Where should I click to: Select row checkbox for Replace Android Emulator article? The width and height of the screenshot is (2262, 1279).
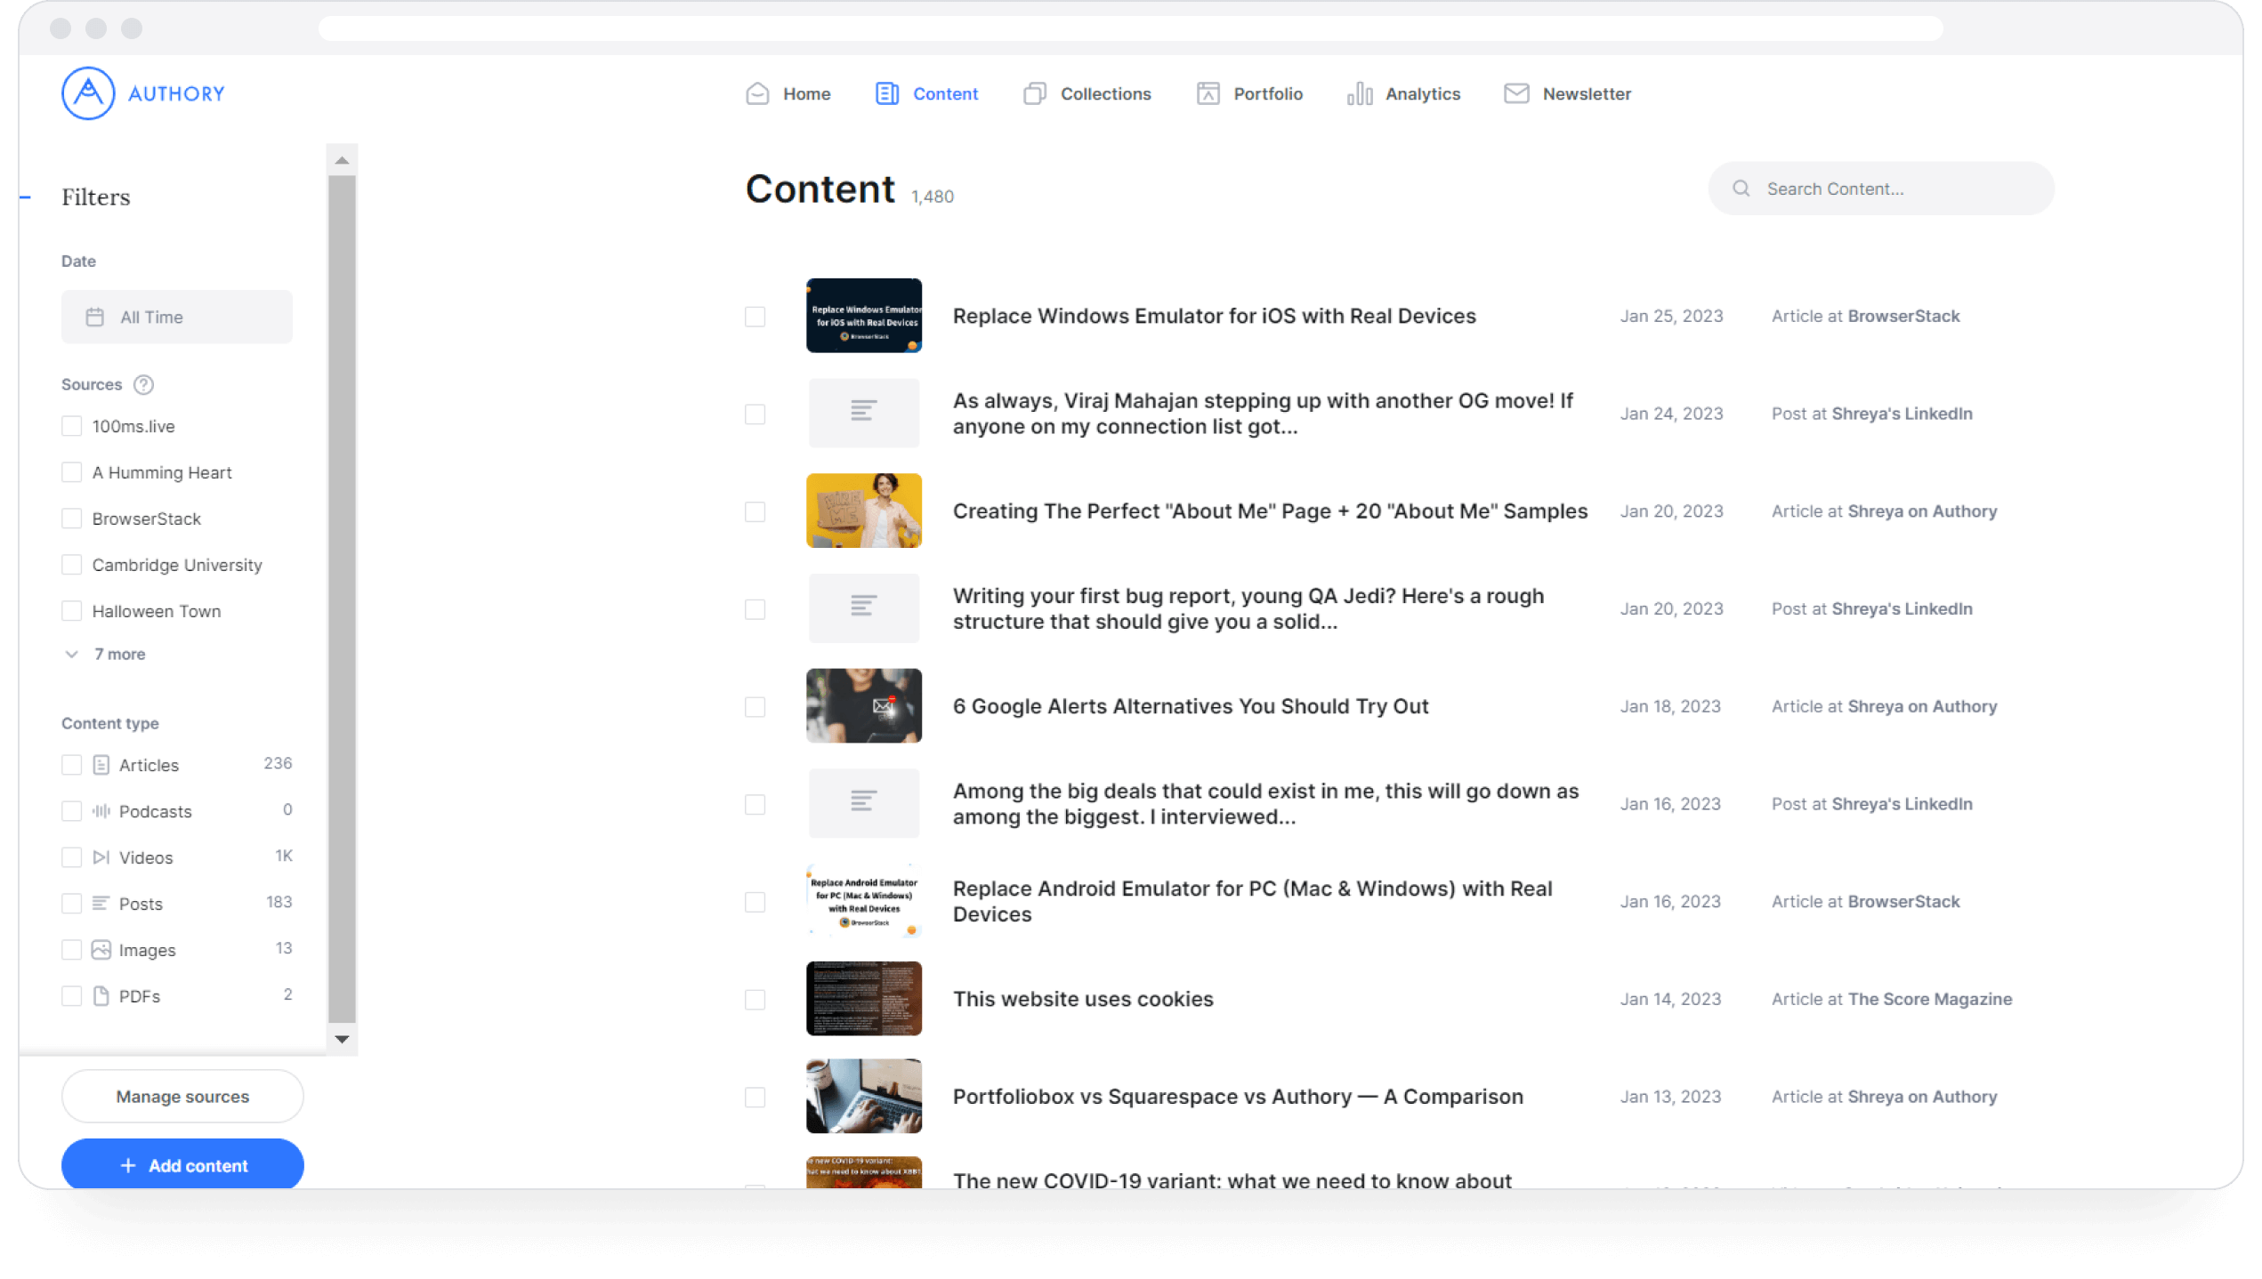pos(755,902)
